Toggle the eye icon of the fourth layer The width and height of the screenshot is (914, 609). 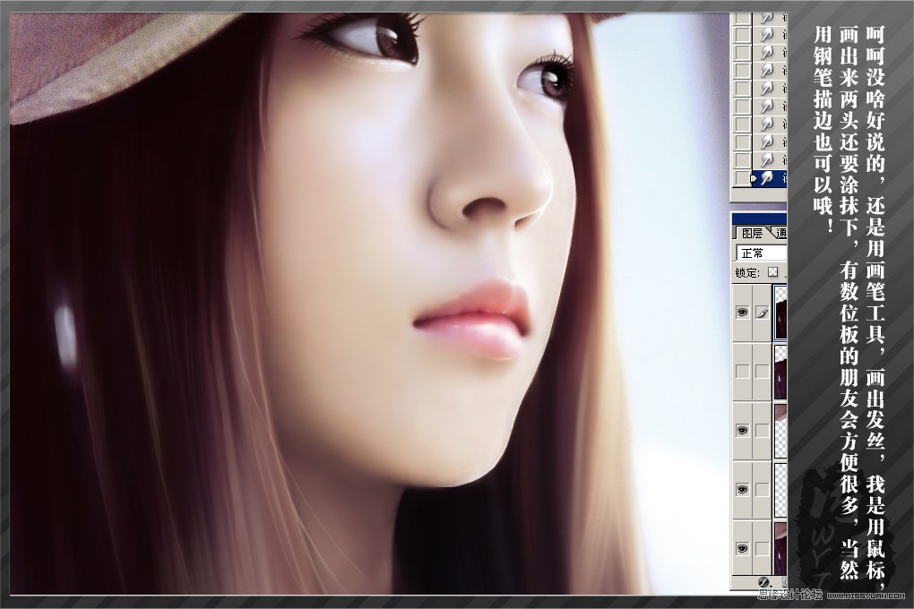742,489
